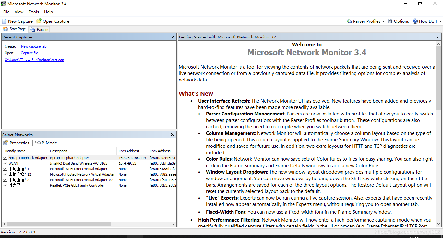
Task: Uncheck the WLAN network checkbox
Action: pyautogui.click(x=5, y=163)
